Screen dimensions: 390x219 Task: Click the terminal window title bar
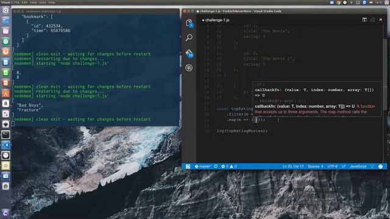pos(96,11)
